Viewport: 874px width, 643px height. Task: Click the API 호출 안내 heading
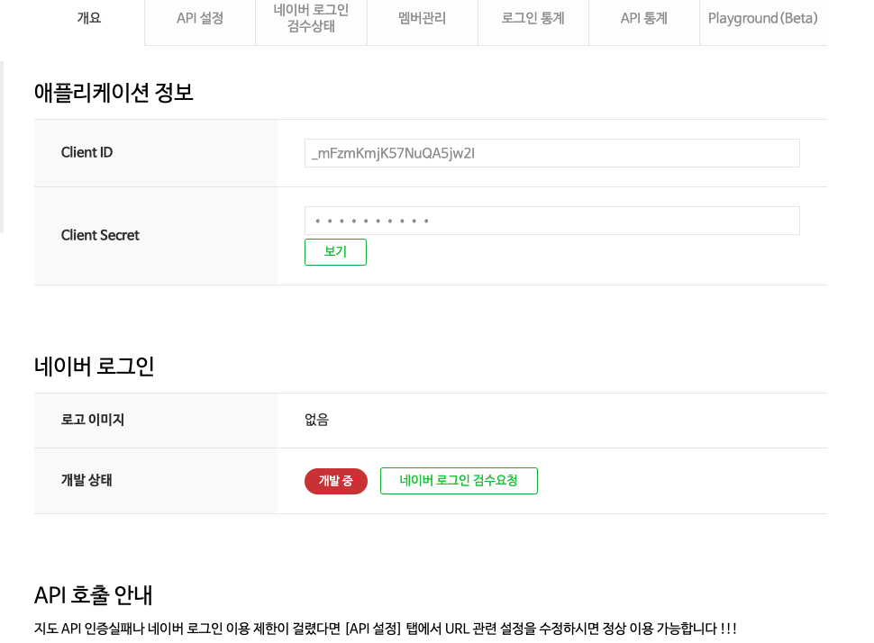pos(93,595)
